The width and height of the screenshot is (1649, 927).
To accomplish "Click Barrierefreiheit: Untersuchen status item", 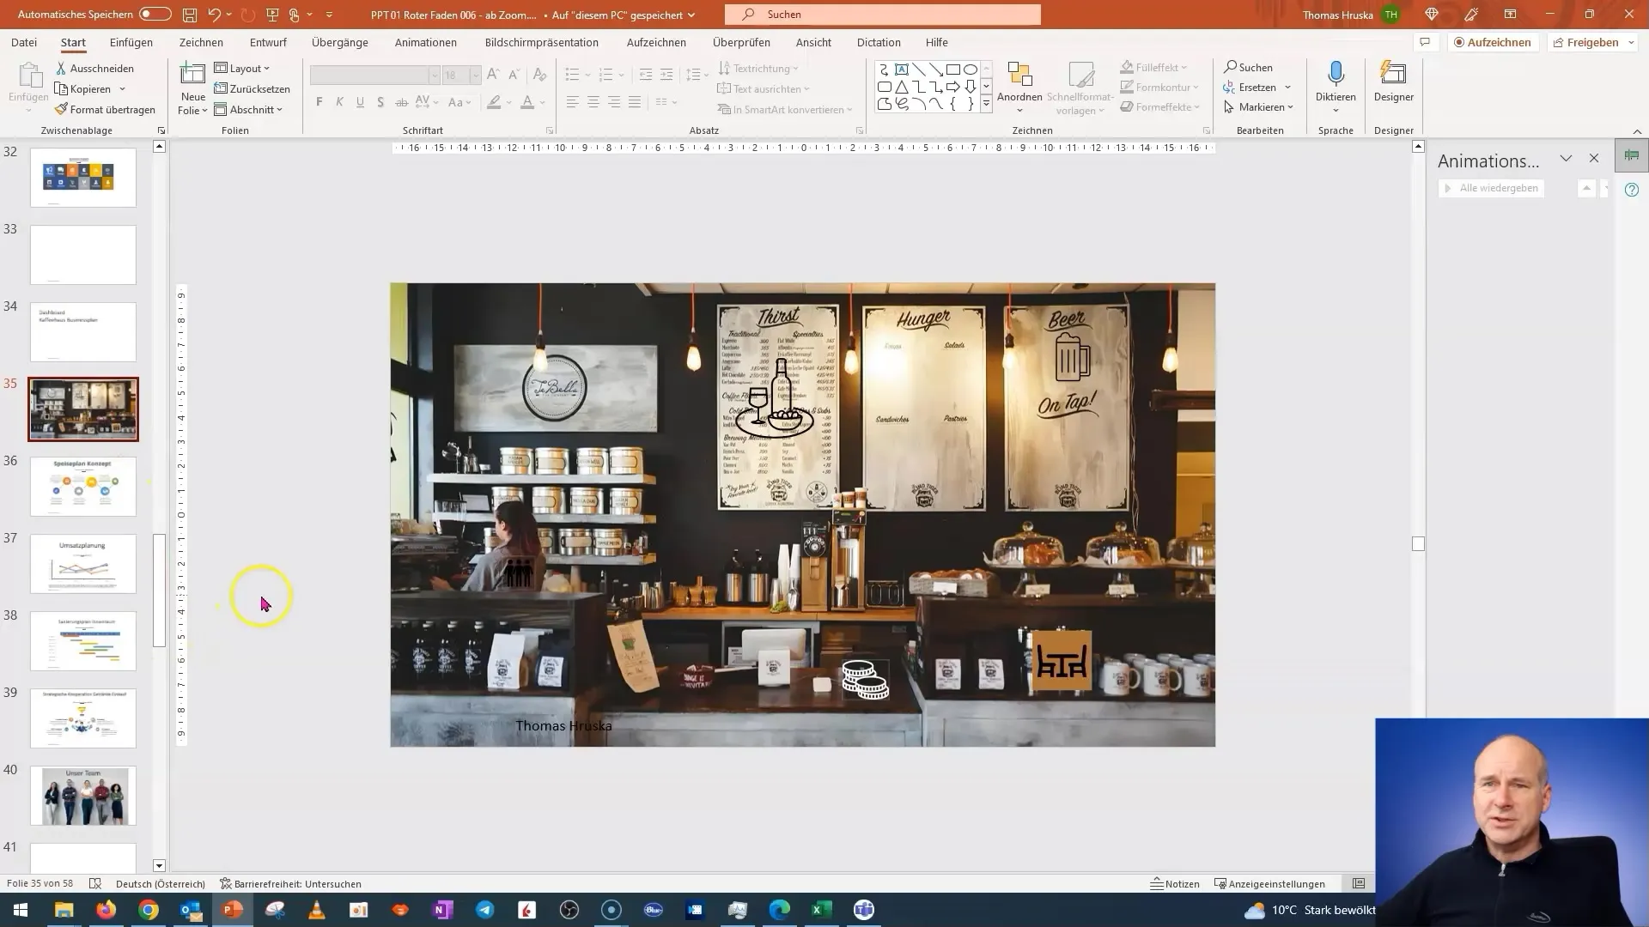I will click(x=290, y=883).
